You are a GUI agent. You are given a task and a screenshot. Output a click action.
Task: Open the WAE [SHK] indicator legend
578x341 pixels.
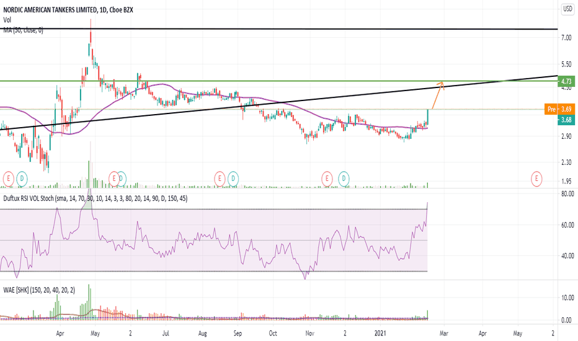(x=39, y=290)
